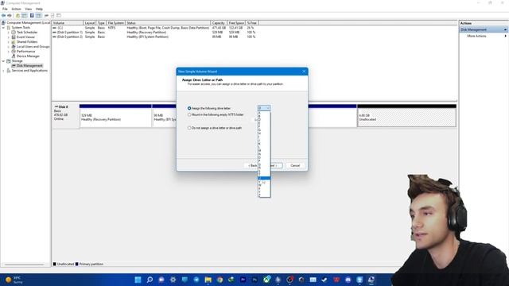The height and width of the screenshot is (286, 509).
Task: Expand the Services and Applications node
Action: coord(3,71)
